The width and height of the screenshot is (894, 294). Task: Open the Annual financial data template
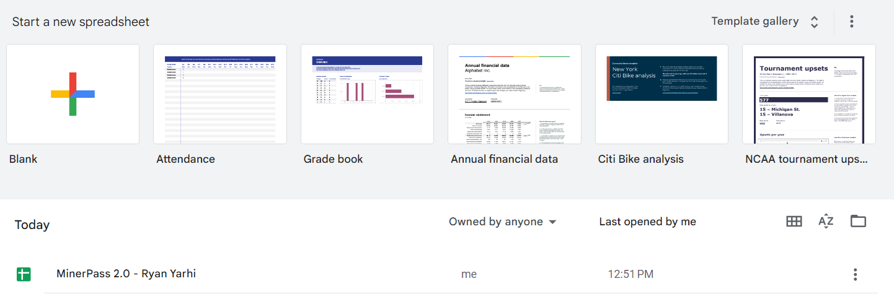pyautogui.click(x=515, y=94)
